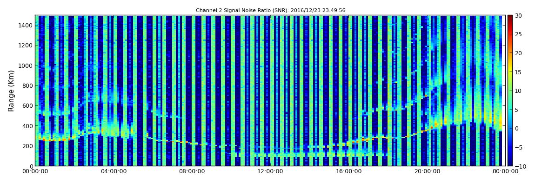Viewport: 535px width, 189px height.
Task: Click the 12:00:00 time axis label
Action: [x=270, y=172]
